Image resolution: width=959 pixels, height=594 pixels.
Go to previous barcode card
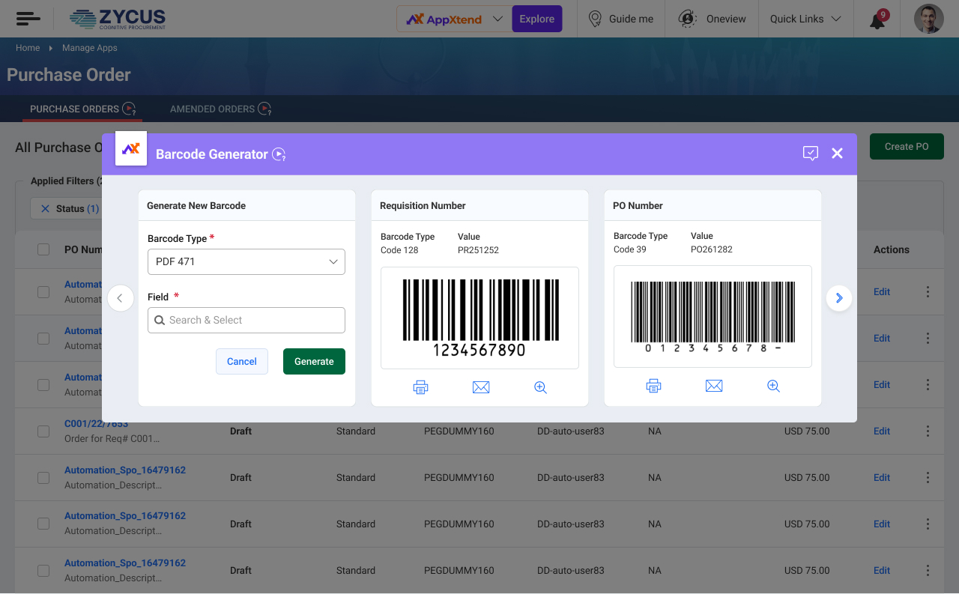(x=120, y=298)
